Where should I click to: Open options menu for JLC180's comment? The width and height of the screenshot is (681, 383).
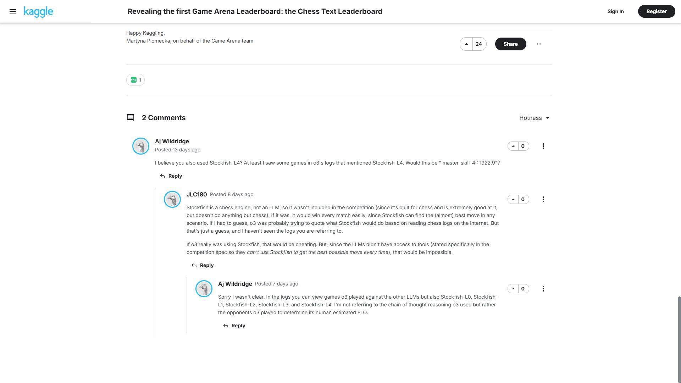[543, 199]
